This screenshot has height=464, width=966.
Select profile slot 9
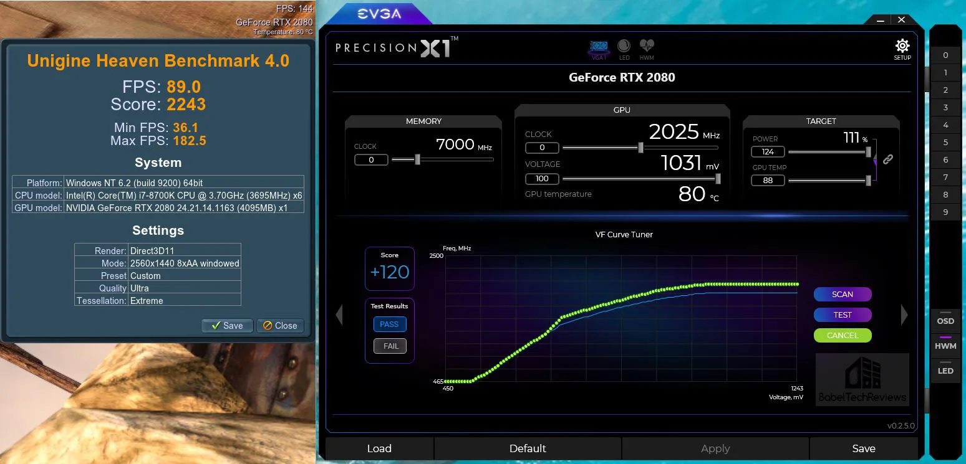coord(945,212)
